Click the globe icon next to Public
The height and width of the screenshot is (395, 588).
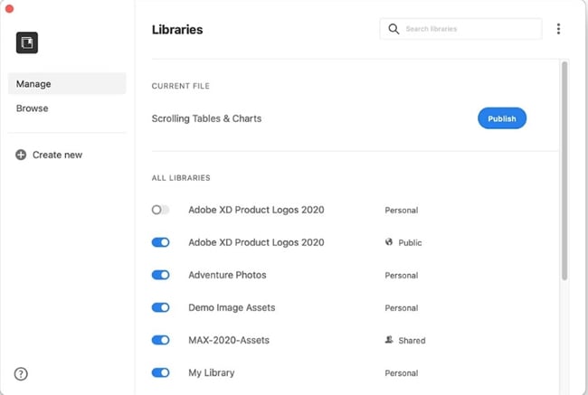tap(389, 242)
